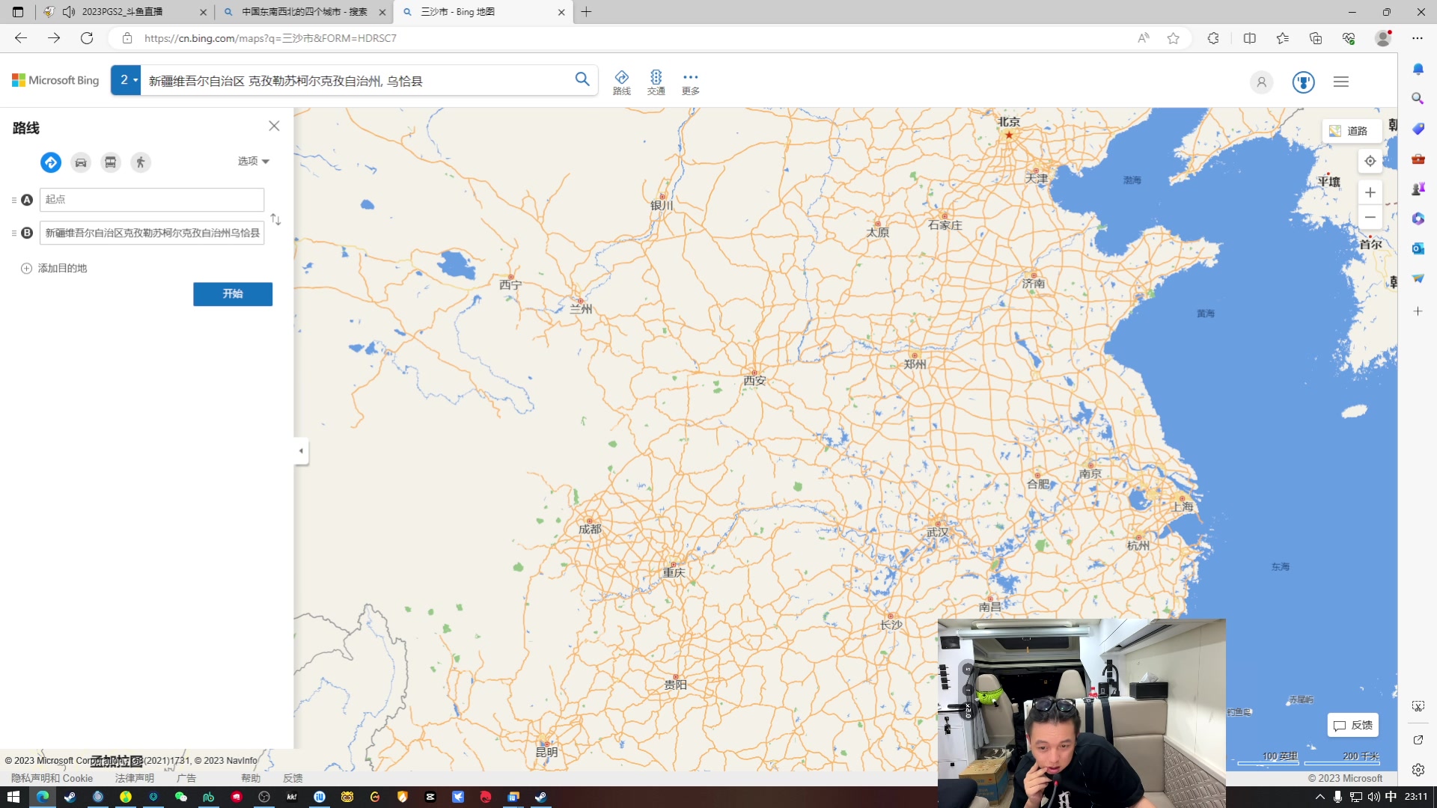Screen dimensions: 1437x808
Task: Select the recommended route mode icon
Action: (x=51, y=162)
